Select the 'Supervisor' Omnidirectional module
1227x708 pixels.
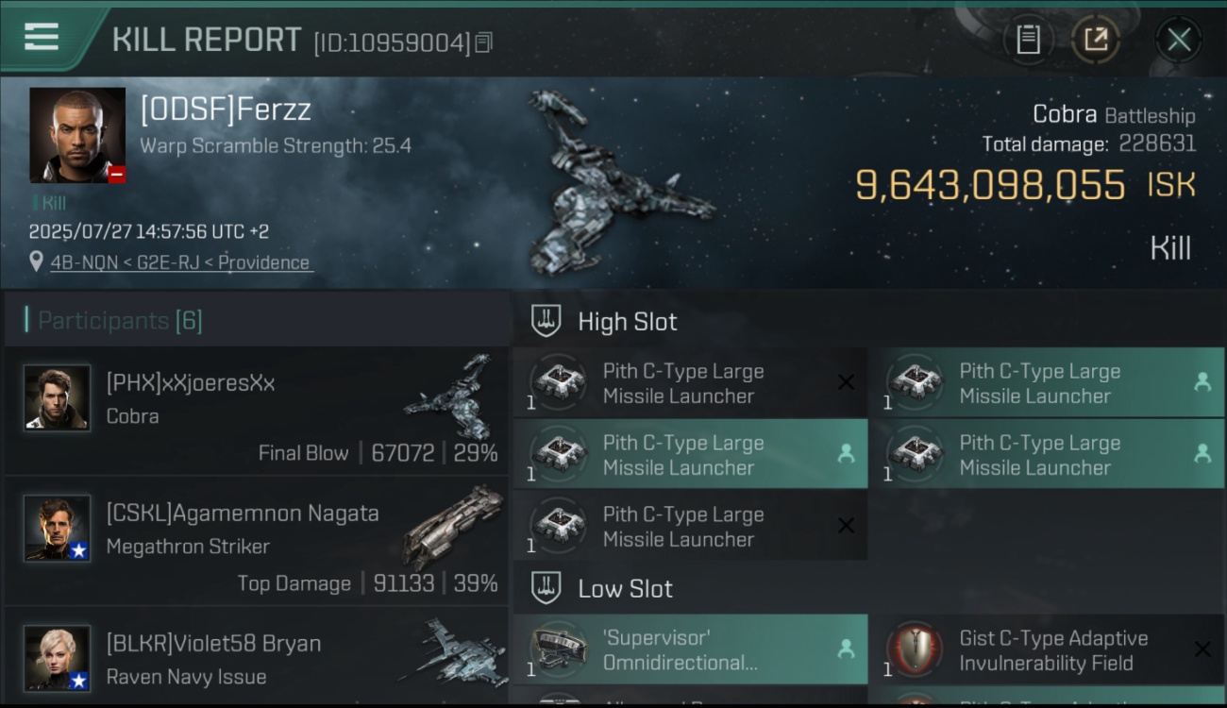point(690,649)
